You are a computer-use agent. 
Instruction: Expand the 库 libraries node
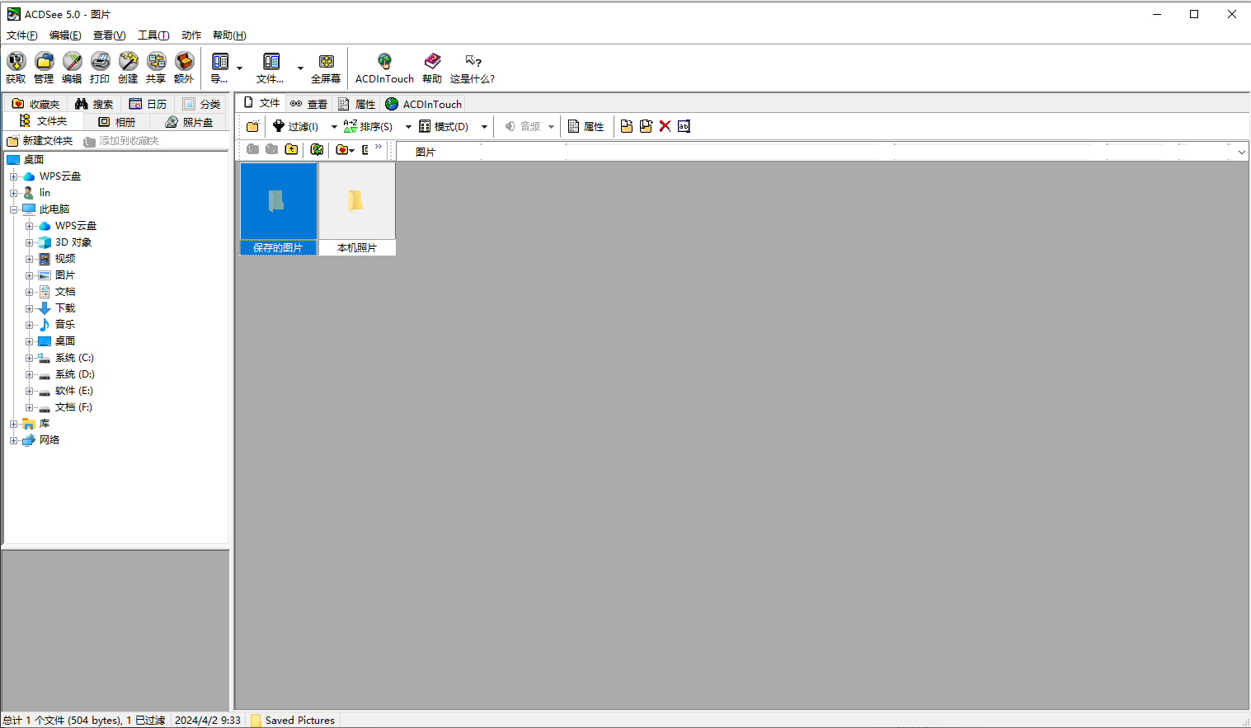click(13, 424)
